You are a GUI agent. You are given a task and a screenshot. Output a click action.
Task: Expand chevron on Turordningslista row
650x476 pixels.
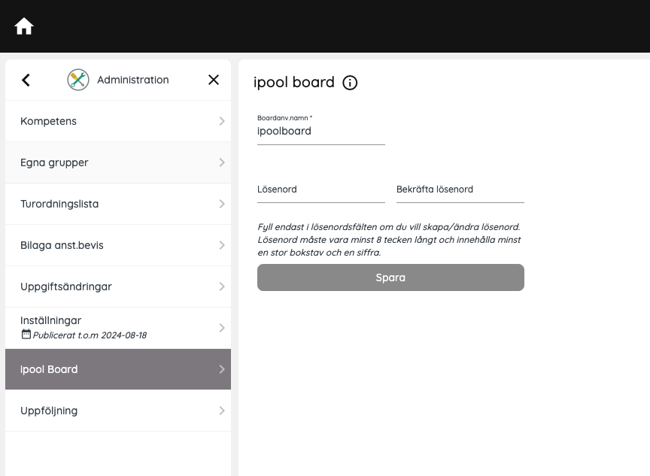point(222,204)
